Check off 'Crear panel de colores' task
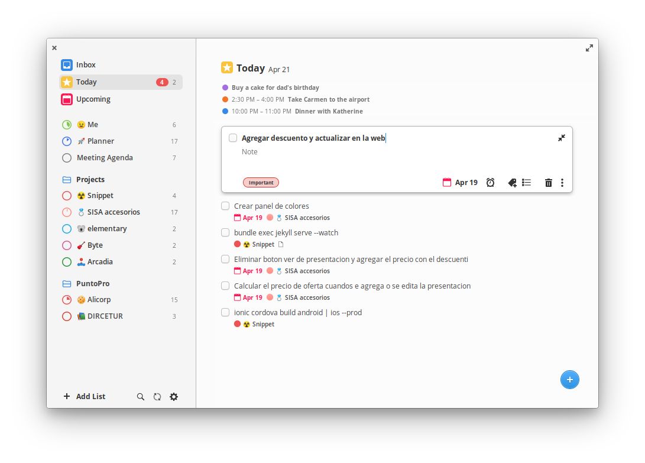This screenshot has width=645, height=463. (x=225, y=206)
